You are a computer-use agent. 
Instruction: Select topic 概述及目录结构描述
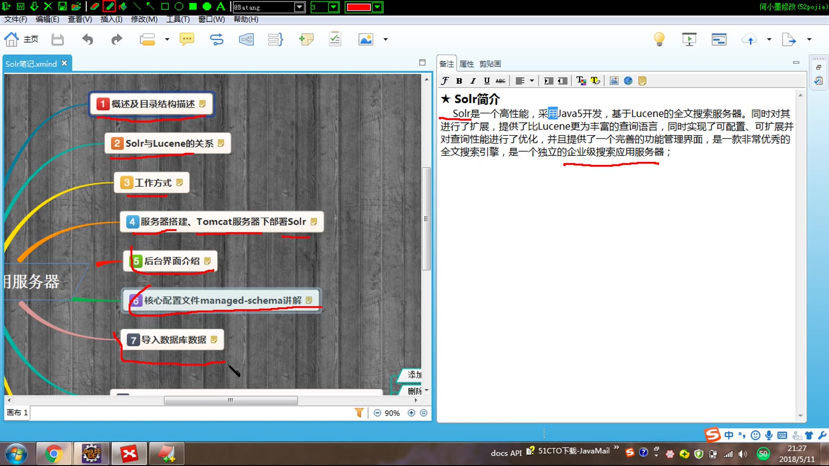point(152,104)
